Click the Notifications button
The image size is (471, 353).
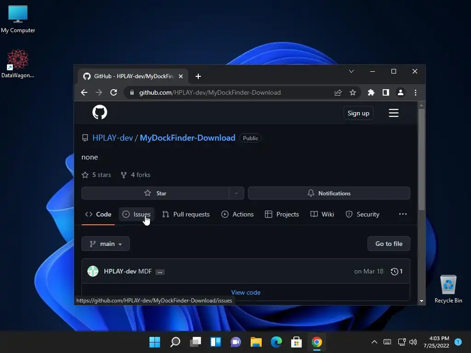(329, 194)
